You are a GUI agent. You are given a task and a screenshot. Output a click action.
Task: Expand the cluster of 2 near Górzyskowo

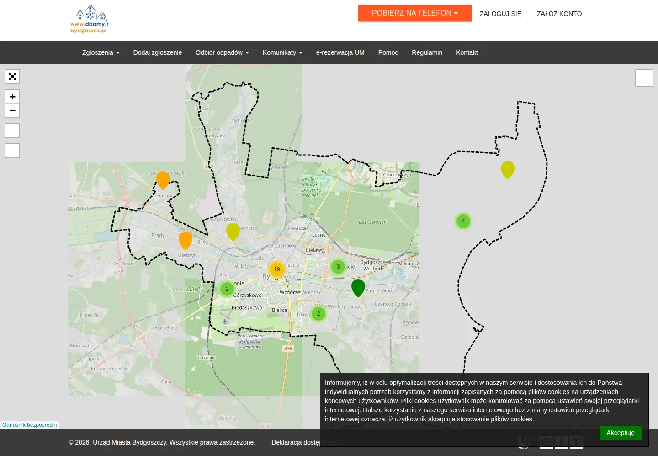tap(227, 289)
